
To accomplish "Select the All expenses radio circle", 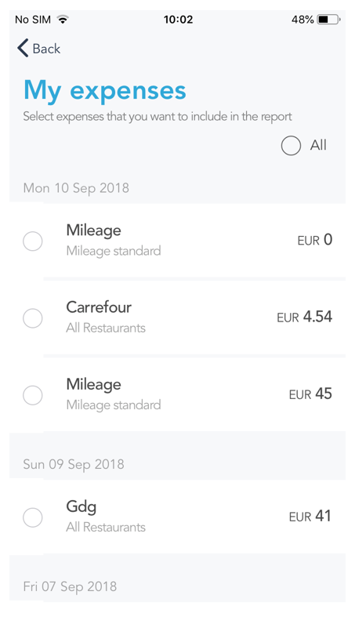I will (x=291, y=146).
